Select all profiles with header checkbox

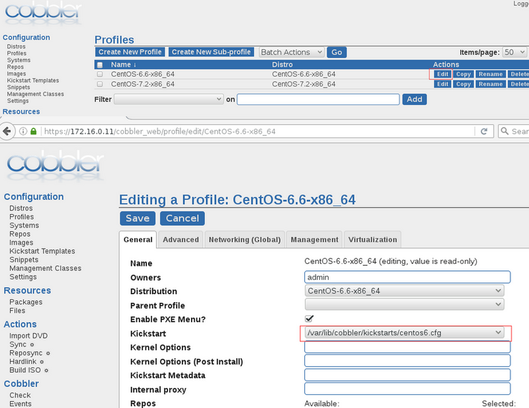coord(100,65)
